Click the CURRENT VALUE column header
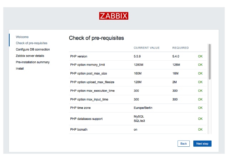Image resolution: width=228 pixels, height=161 pixels. [x=147, y=48]
